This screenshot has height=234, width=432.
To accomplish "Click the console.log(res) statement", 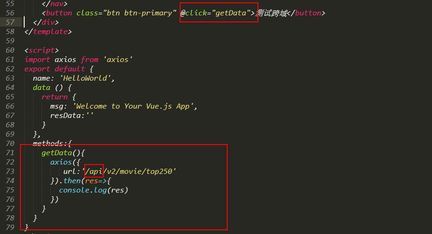I will 94,190.
